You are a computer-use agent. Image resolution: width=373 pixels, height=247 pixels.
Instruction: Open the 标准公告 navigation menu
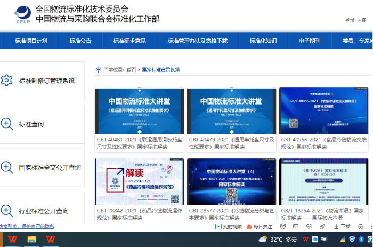[x=80, y=41]
